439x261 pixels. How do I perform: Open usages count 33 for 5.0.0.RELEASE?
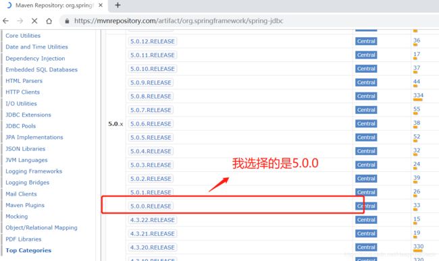tap(417, 205)
